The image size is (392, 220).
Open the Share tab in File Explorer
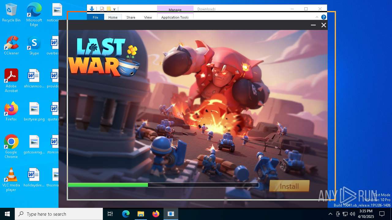(x=131, y=17)
